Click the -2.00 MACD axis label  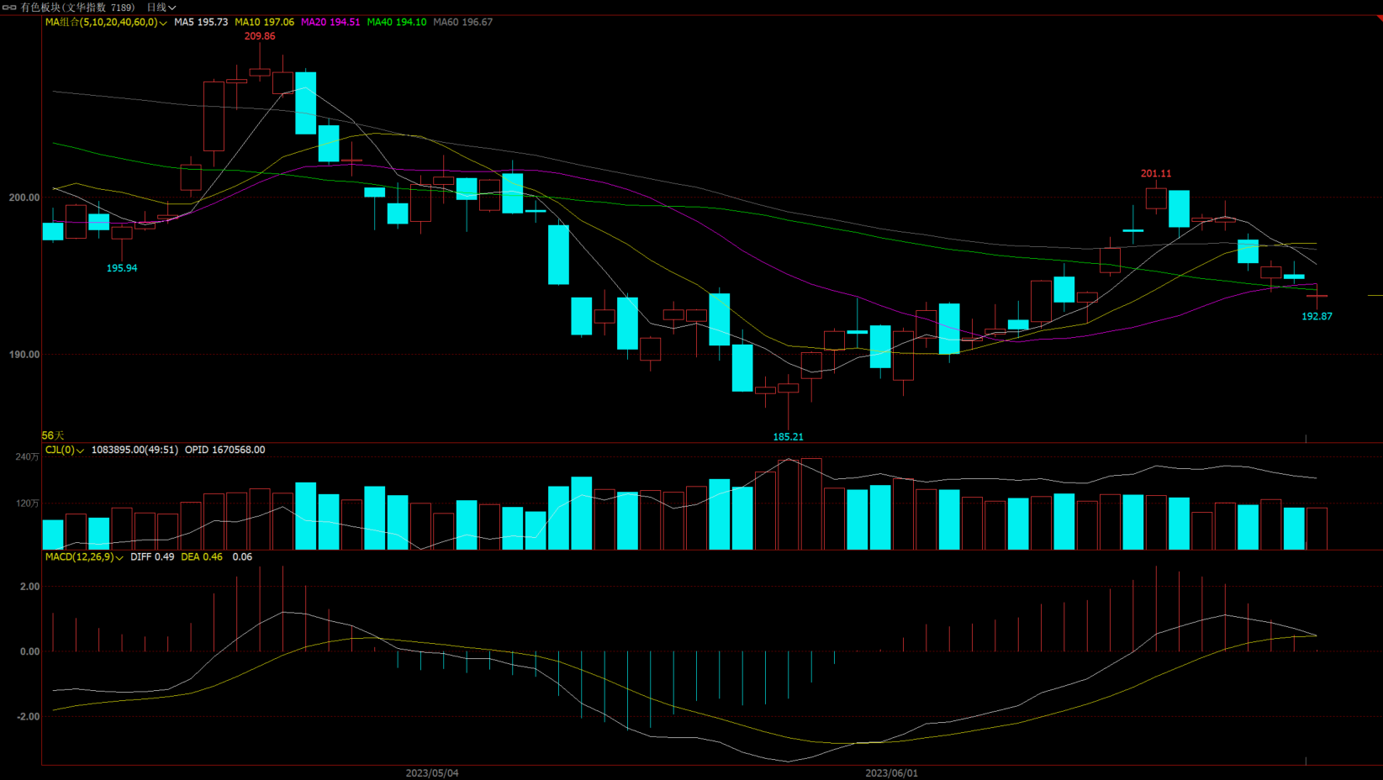[x=28, y=717]
